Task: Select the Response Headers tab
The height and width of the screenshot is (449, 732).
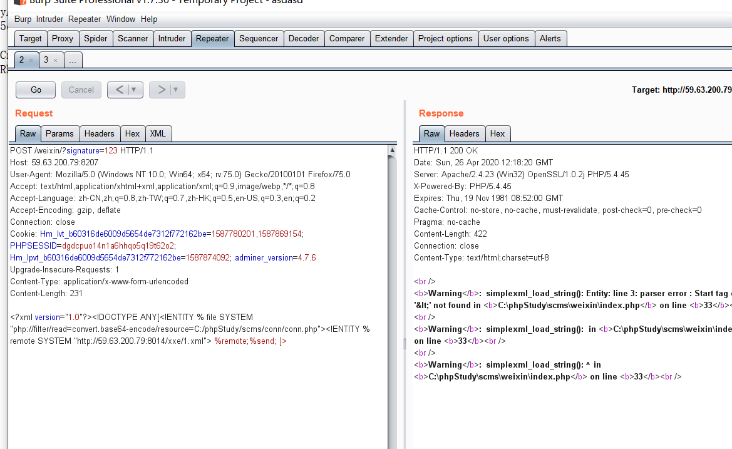Action: click(x=465, y=133)
